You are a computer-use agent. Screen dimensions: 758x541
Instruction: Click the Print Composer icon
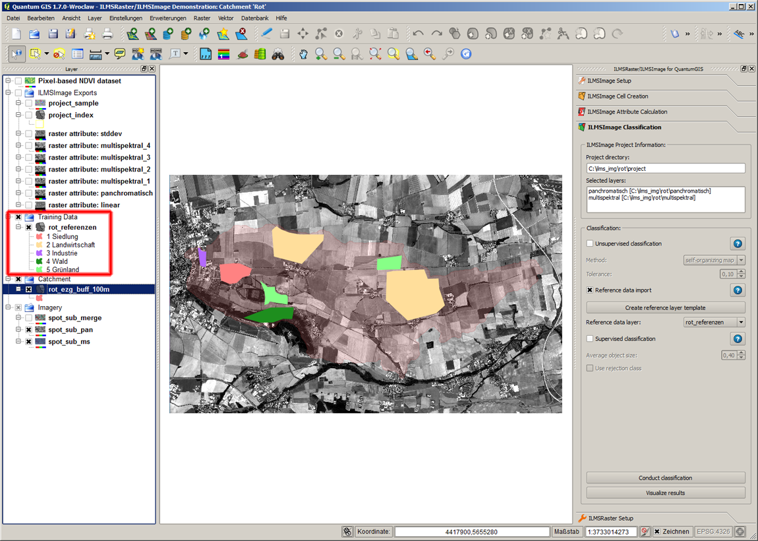(89, 34)
